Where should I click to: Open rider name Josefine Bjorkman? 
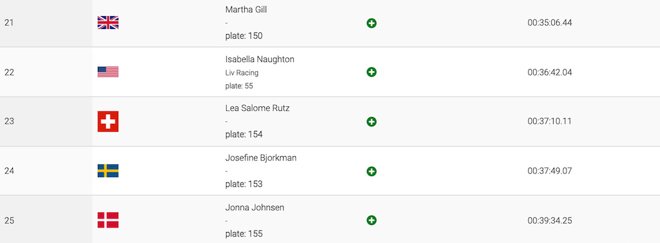pyautogui.click(x=260, y=158)
